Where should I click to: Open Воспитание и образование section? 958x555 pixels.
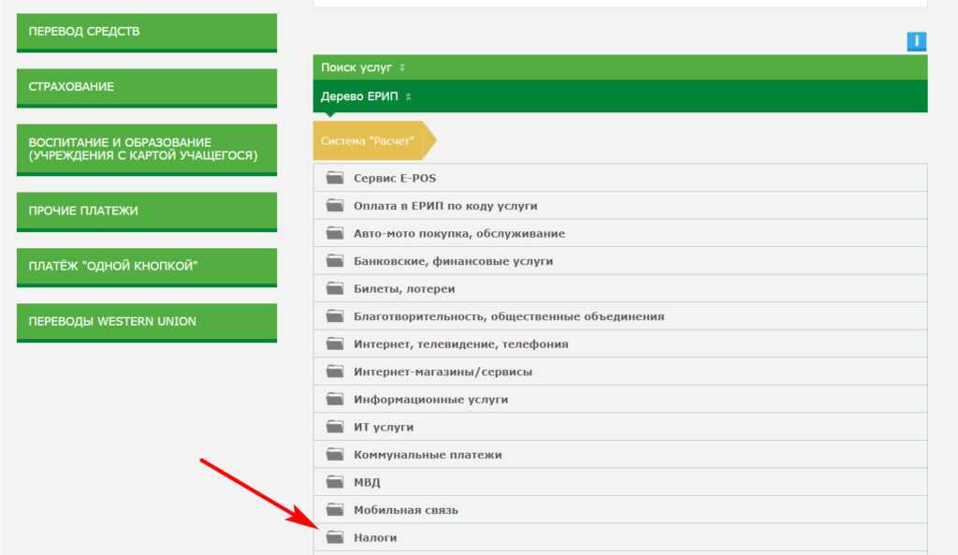(x=147, y=149)
